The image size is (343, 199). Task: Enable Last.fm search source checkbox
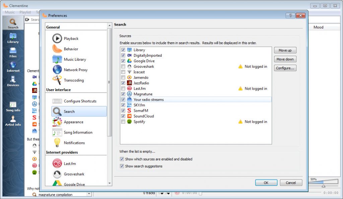tap(123, 89)
